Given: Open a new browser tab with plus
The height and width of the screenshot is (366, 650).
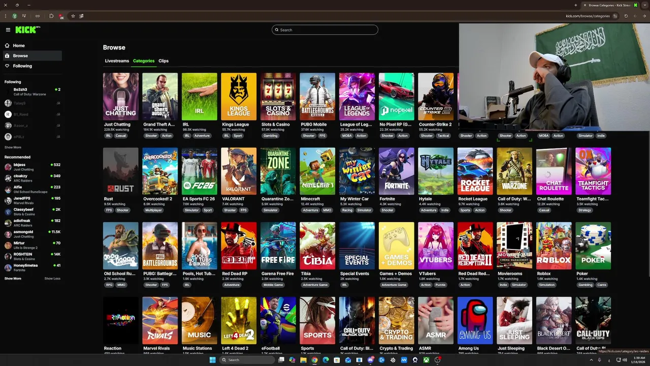Looking at the screenshot, I should (x=575, y=5).
